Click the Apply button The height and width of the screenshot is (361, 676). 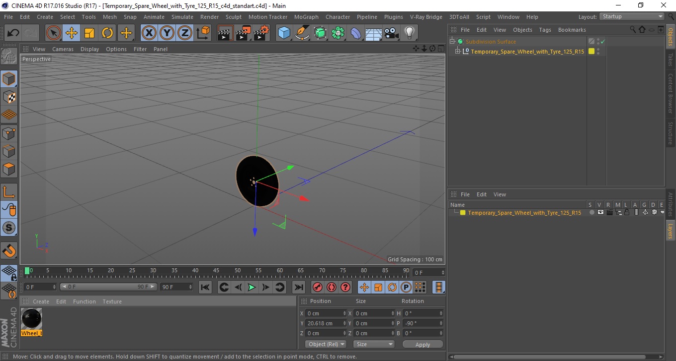pos(422,345)
